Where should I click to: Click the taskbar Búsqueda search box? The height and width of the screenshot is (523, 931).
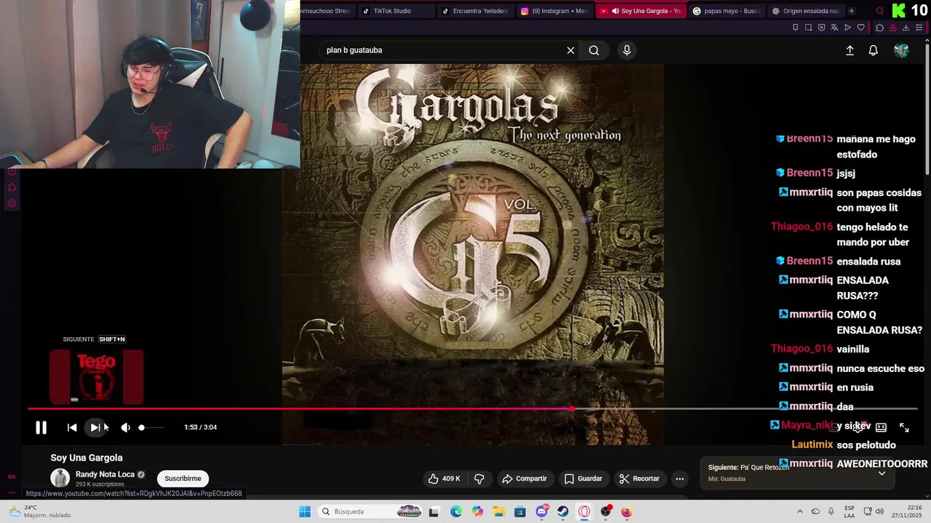[x=371, y=511]
